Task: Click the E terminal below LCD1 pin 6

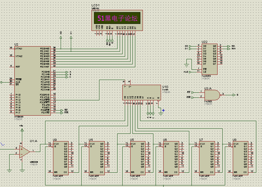Action: [x=112, y=40]
